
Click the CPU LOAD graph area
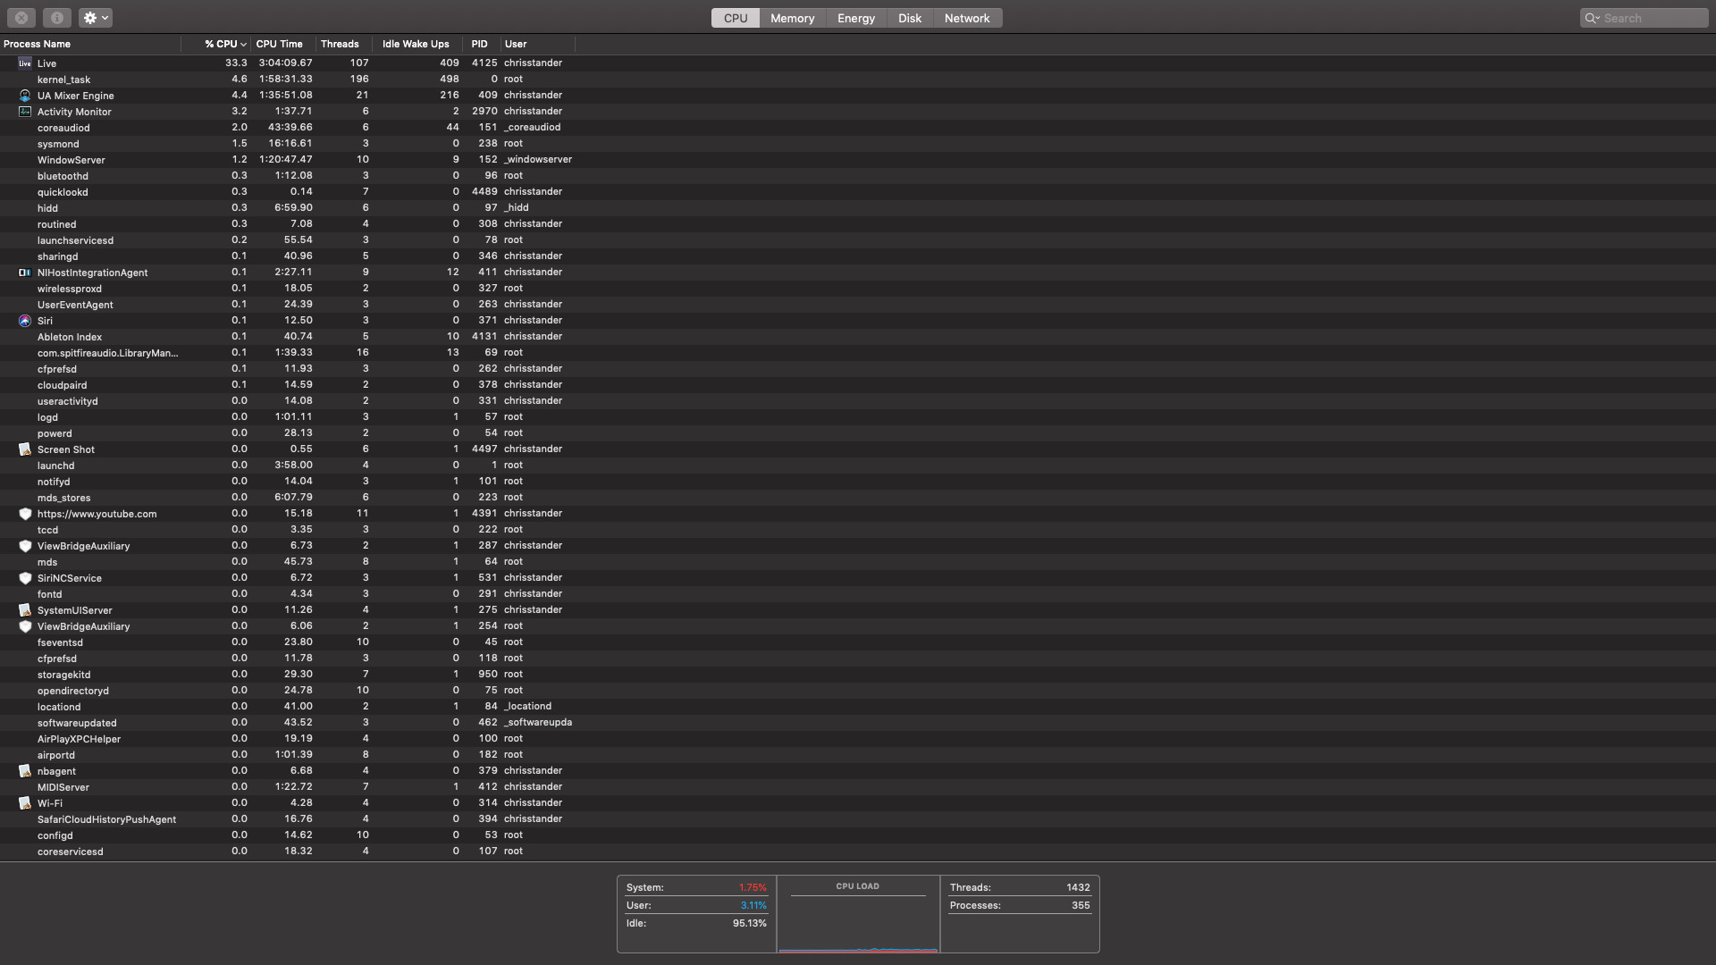coord(858,923)
